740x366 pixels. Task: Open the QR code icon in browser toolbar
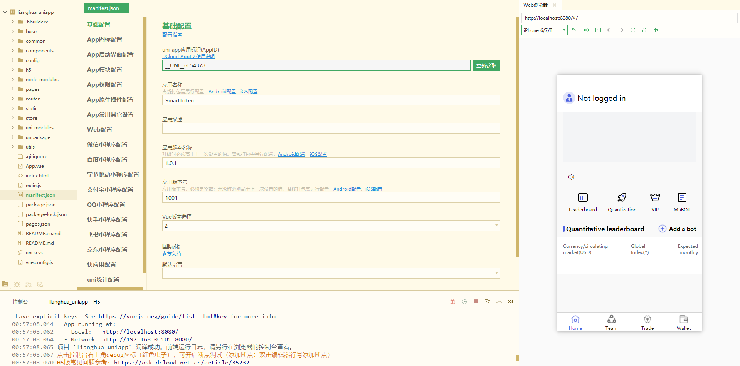pyautogui.click(x=656, y=30)
